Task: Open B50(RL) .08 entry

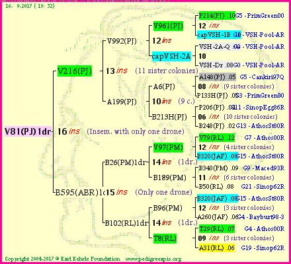Action: click(216, 187)
